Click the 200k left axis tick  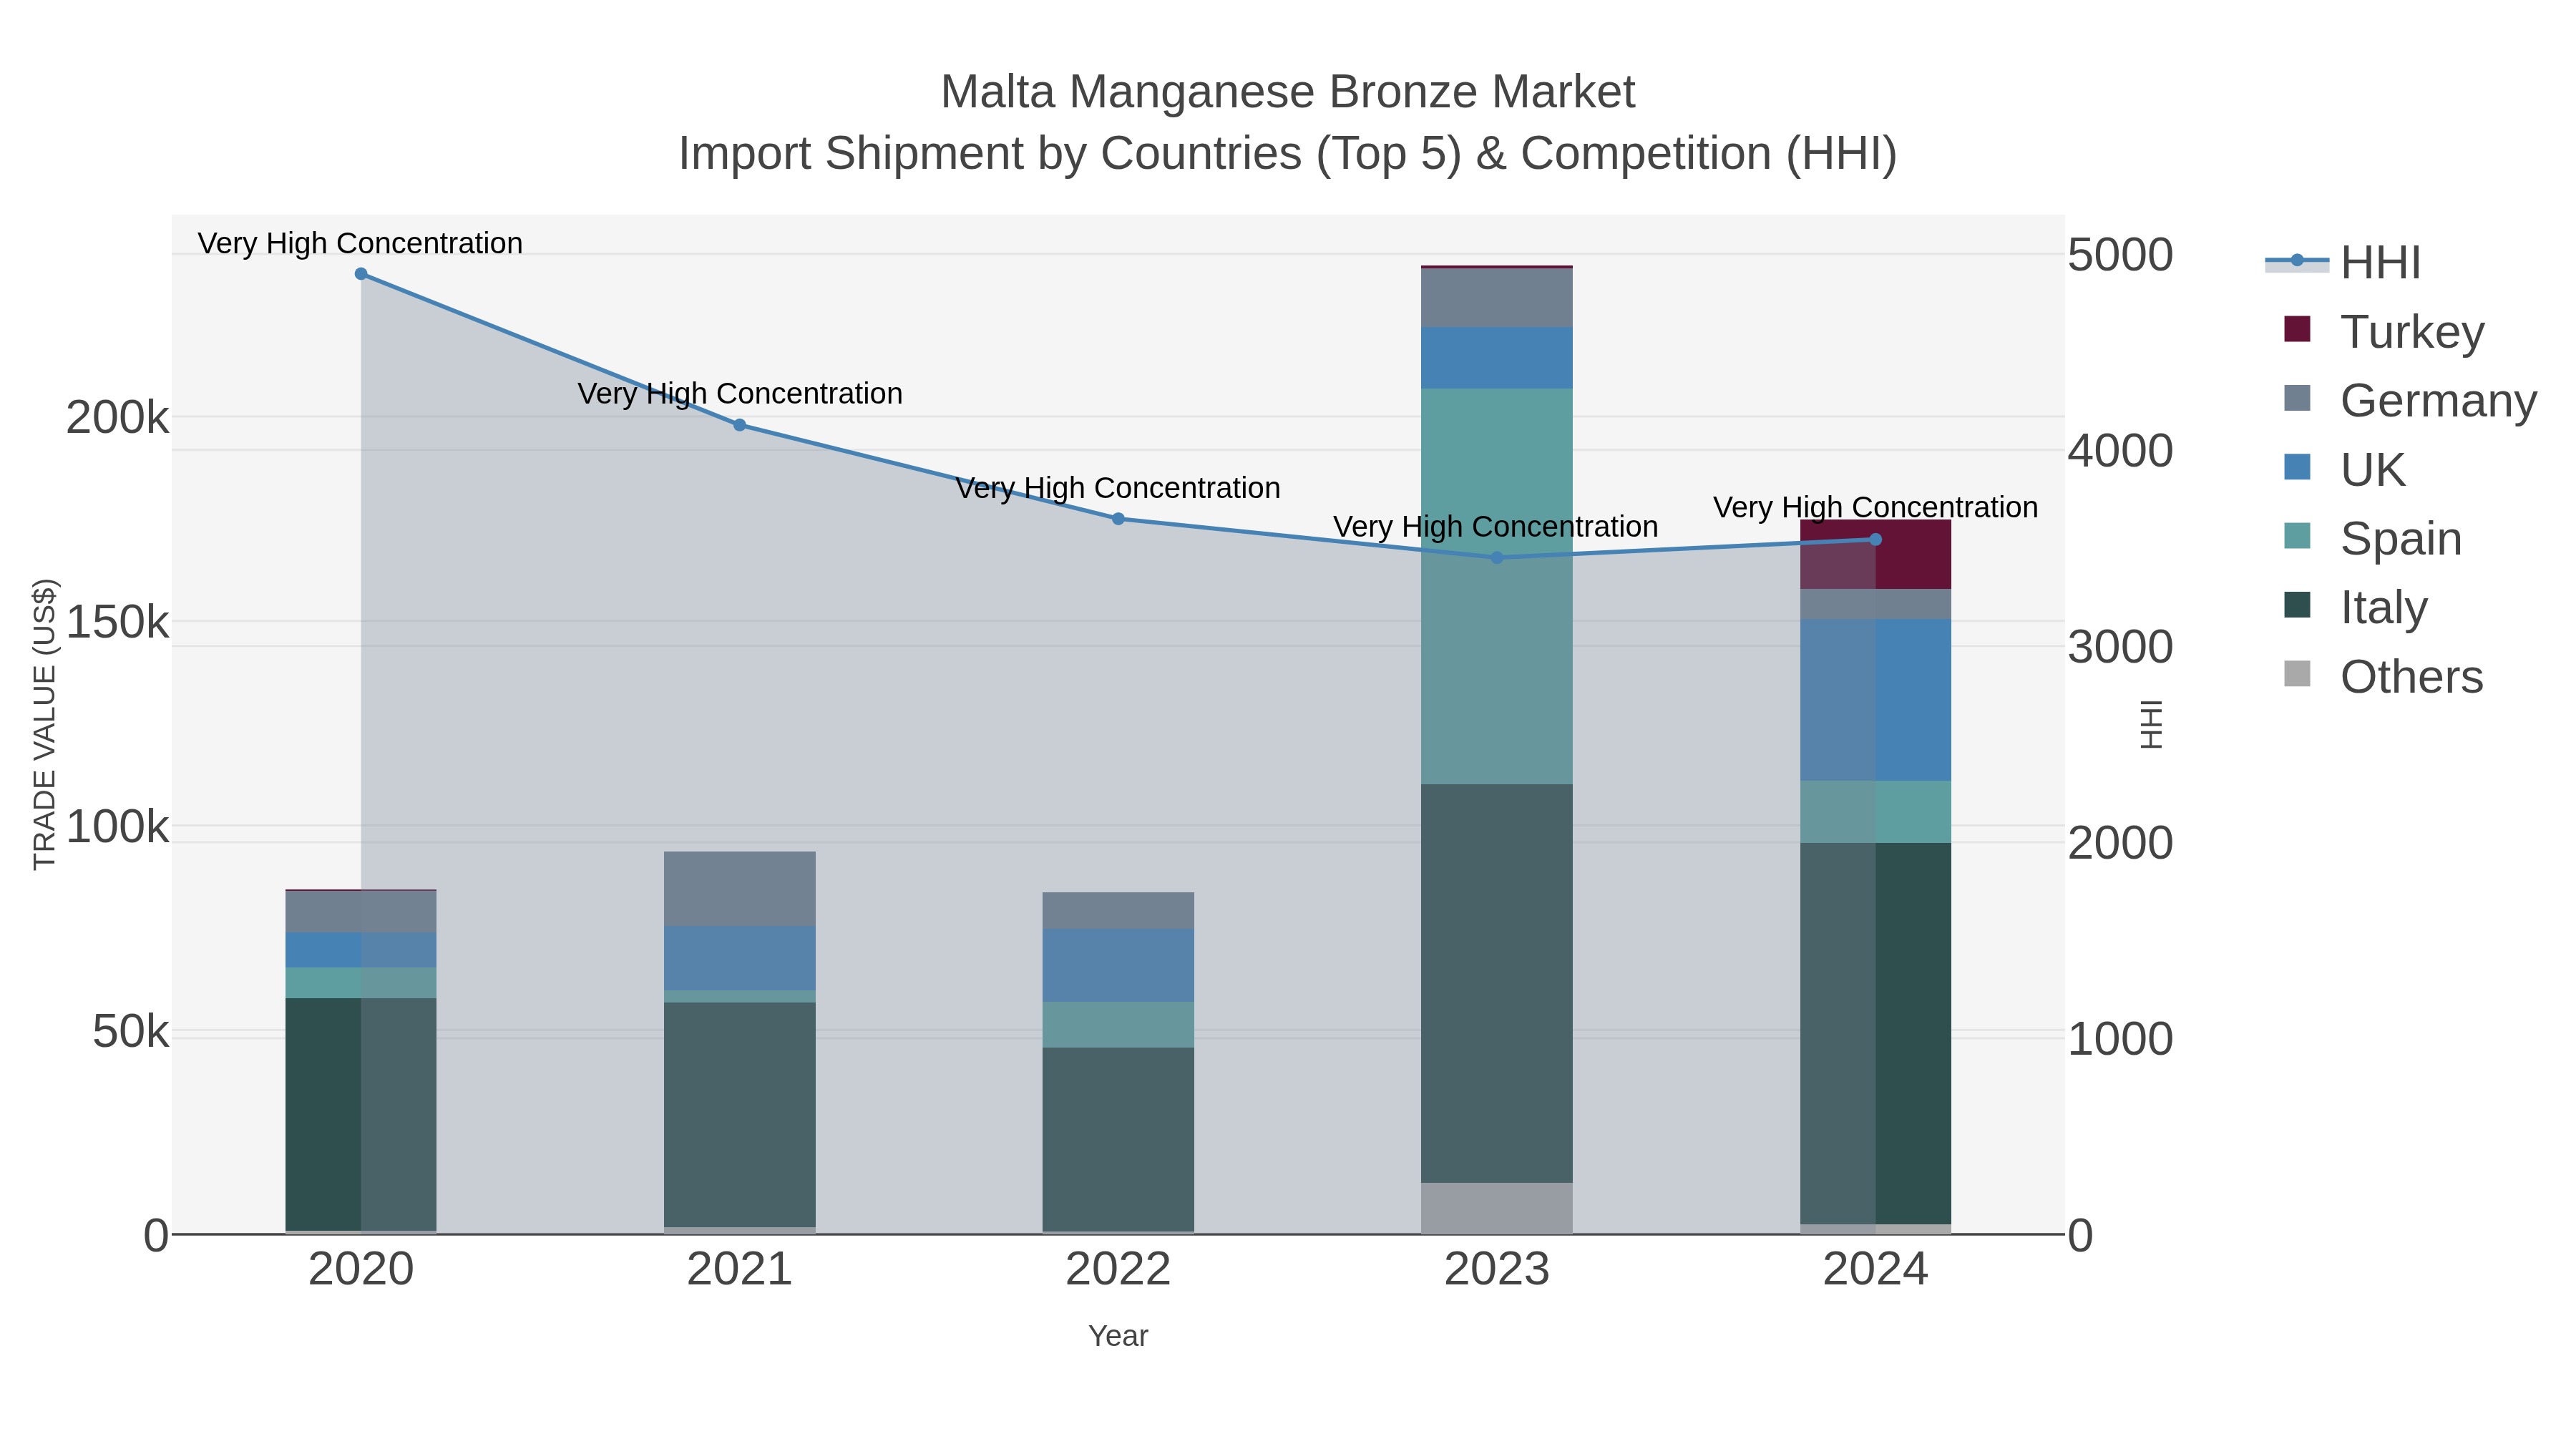(x=118, y=418)
